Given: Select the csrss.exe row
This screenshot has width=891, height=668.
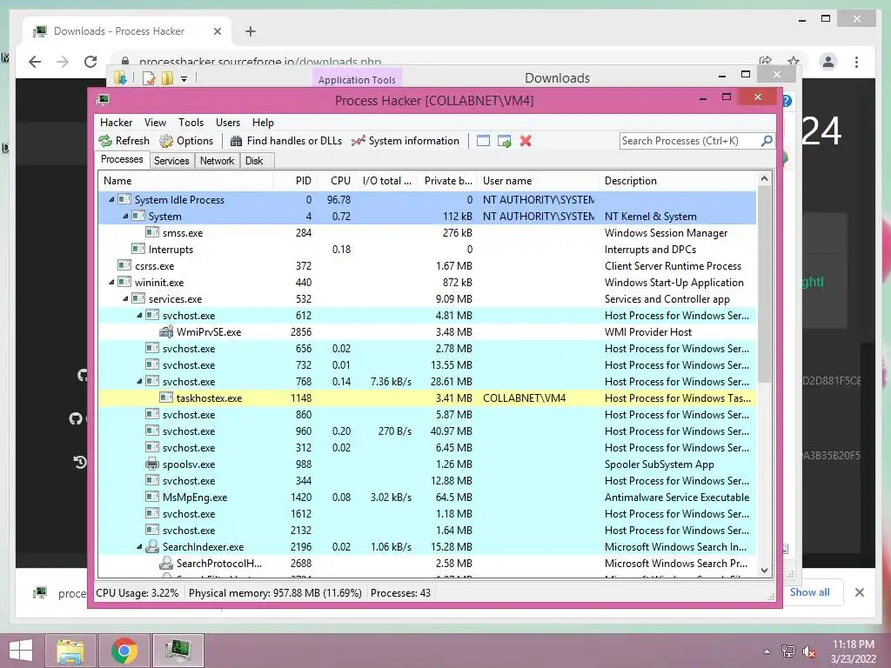Looking at the screenshot, I should pos(427,266).
